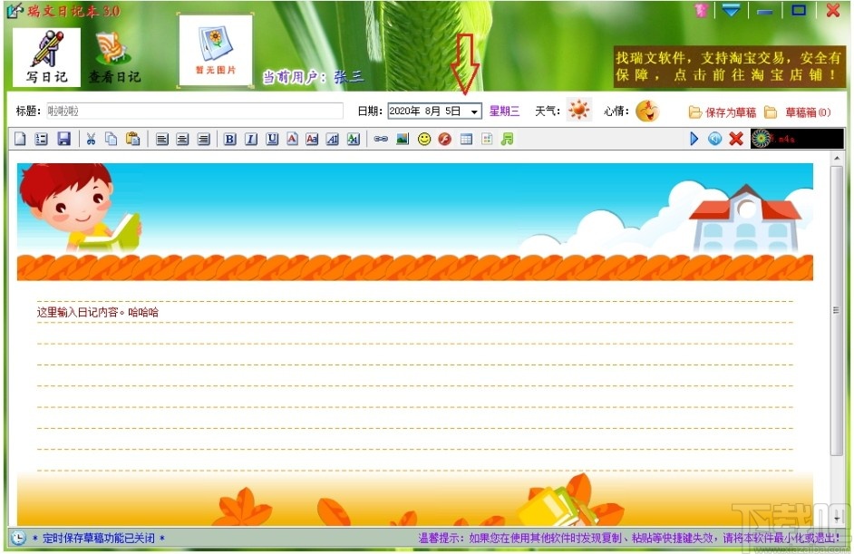Click the font size AI icon

coord(333,140)
